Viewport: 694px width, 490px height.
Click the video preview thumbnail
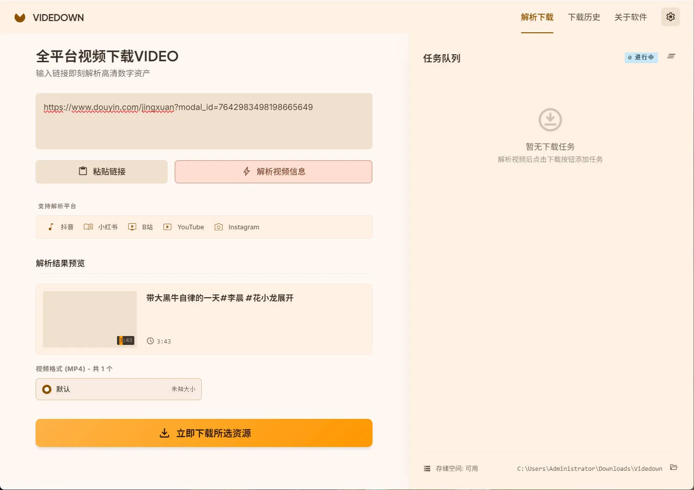click(90, 319)
